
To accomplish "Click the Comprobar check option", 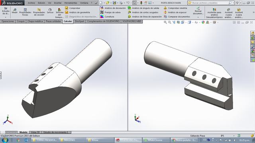I will pyautogui.click(x=73, y=8).
